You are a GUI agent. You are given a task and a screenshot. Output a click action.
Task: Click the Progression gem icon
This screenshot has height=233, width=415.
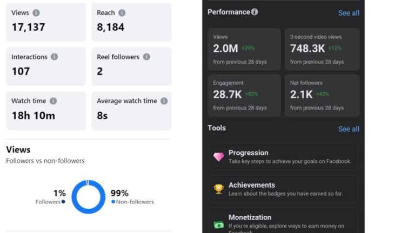218,157
